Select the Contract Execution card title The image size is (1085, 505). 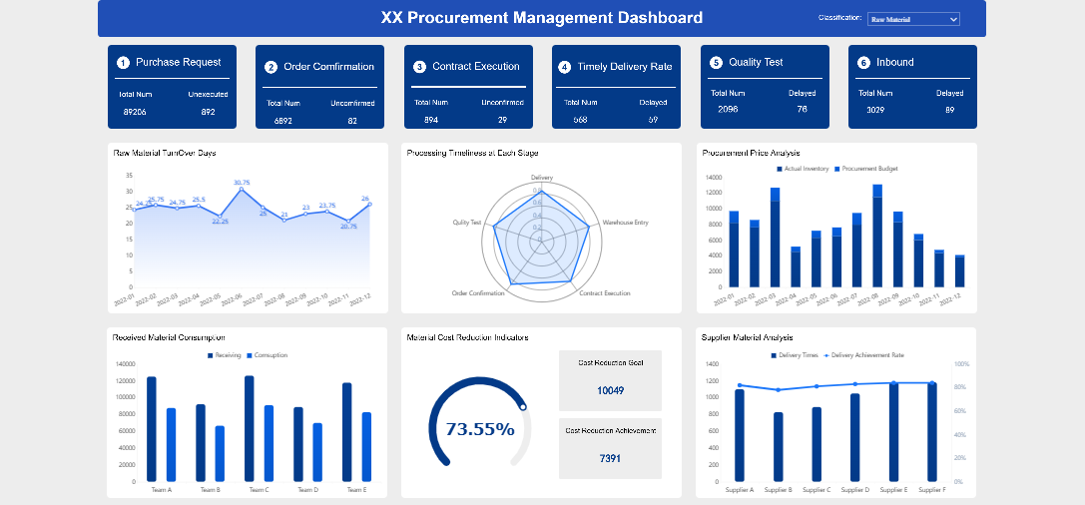tap(476, 67)
